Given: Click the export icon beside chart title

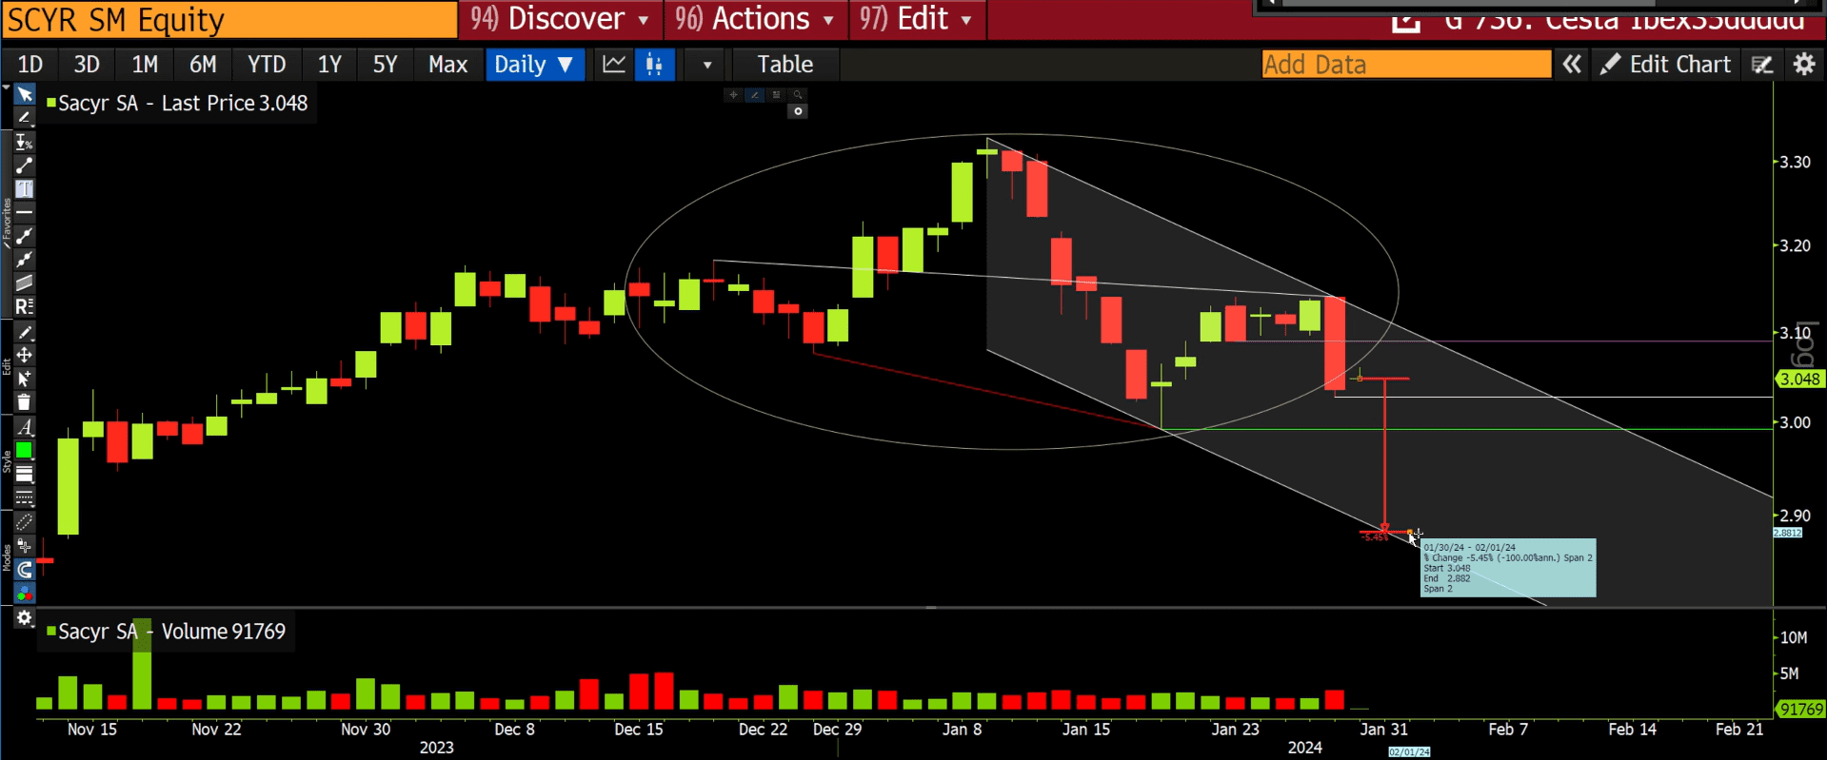Looking at the screenshot, I should tap(1406, 22).
